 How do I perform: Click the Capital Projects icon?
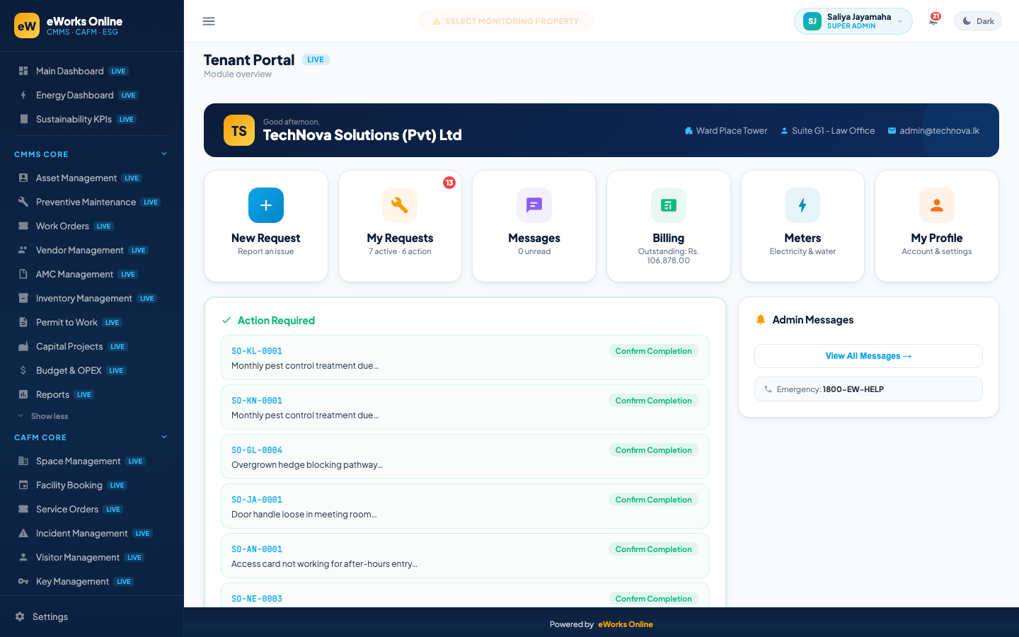click(23, 346)
